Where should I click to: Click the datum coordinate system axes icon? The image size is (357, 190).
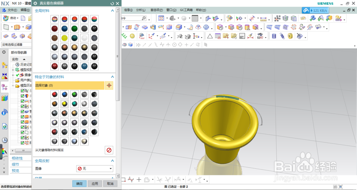pos(151,36)
